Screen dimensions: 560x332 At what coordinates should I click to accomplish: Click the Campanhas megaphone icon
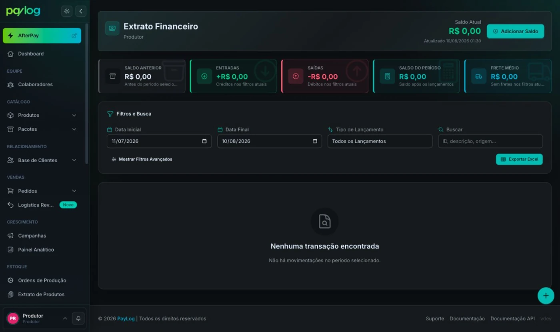10,236
